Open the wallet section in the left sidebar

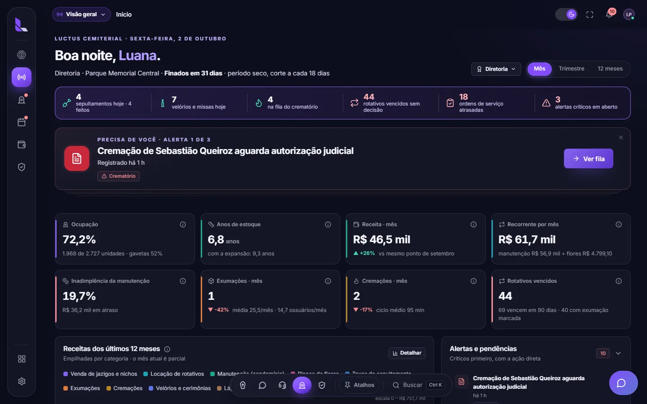coord(22,145)
